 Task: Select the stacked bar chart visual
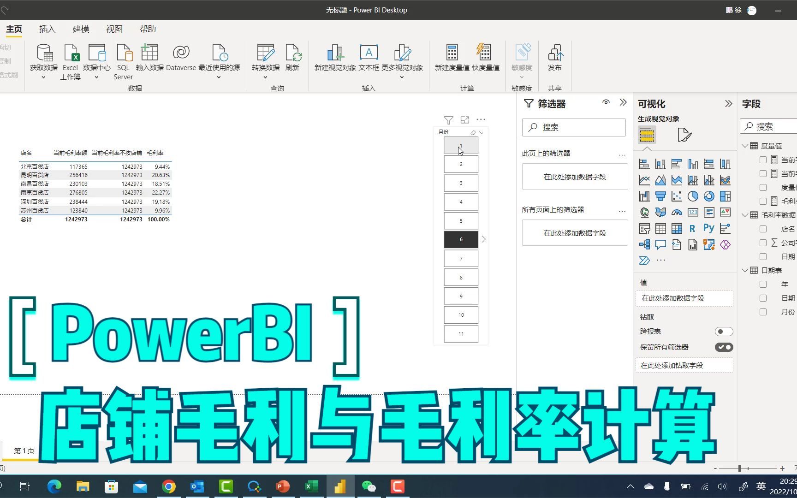pos(644,164)
